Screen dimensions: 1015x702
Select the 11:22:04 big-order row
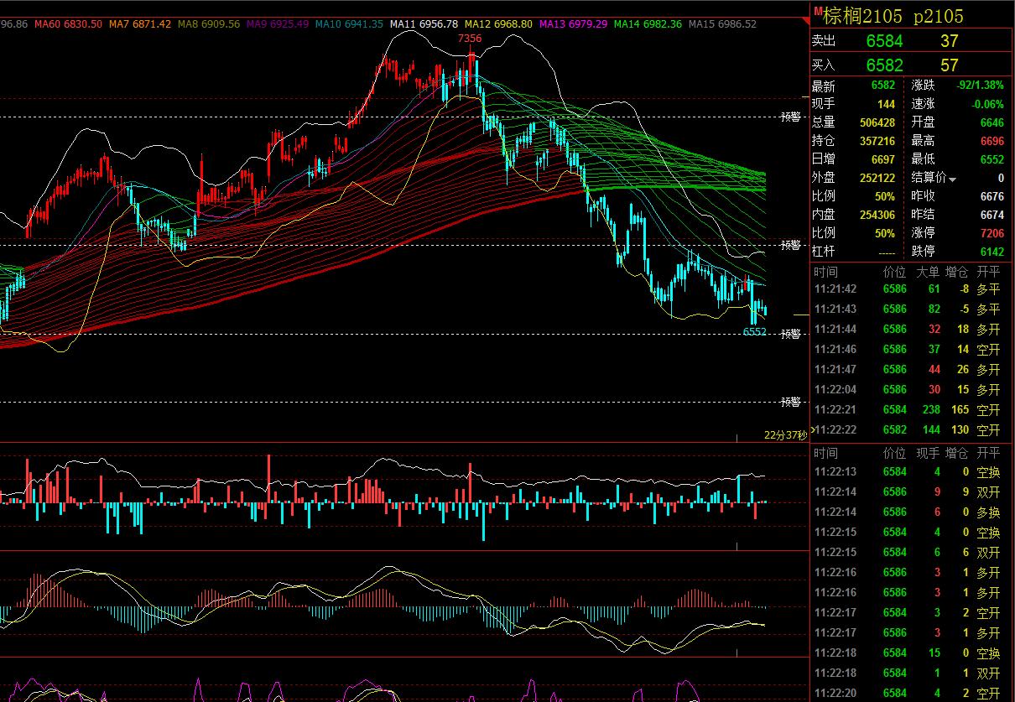click(x=912, y=389)
